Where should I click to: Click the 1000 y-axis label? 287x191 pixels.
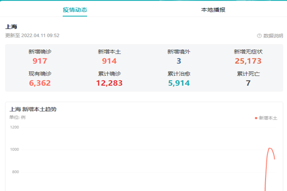pos(14,149)
